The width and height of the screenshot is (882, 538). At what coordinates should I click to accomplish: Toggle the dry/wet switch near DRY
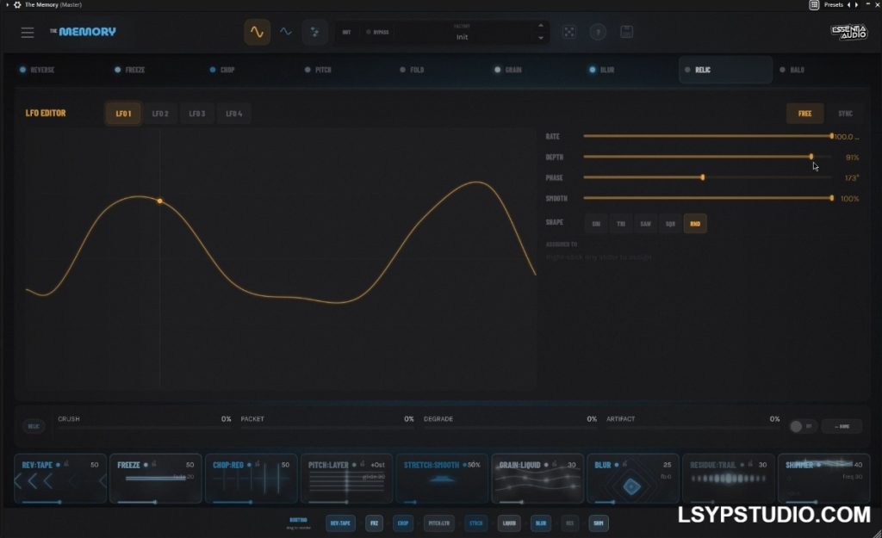[799, 425]
